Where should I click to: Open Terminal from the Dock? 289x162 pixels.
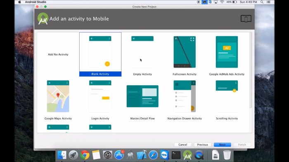(176, 155)
